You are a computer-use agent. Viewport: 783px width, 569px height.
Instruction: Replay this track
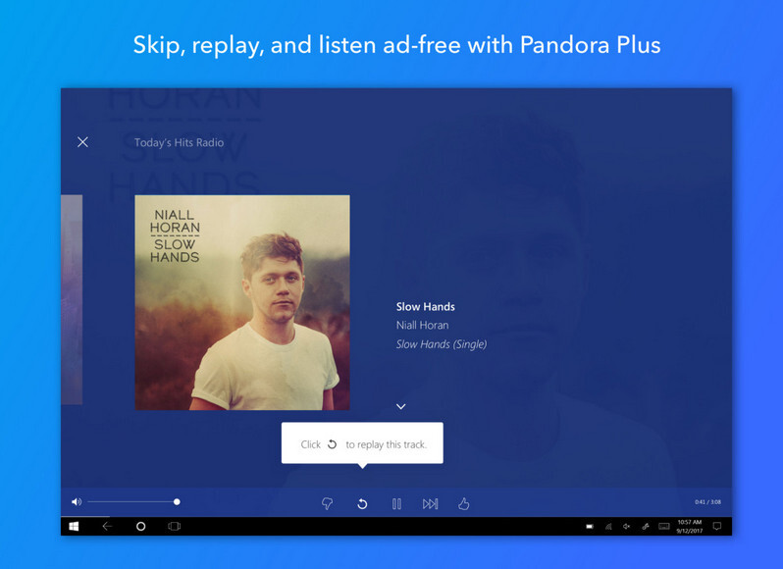[x=362, y=504]
